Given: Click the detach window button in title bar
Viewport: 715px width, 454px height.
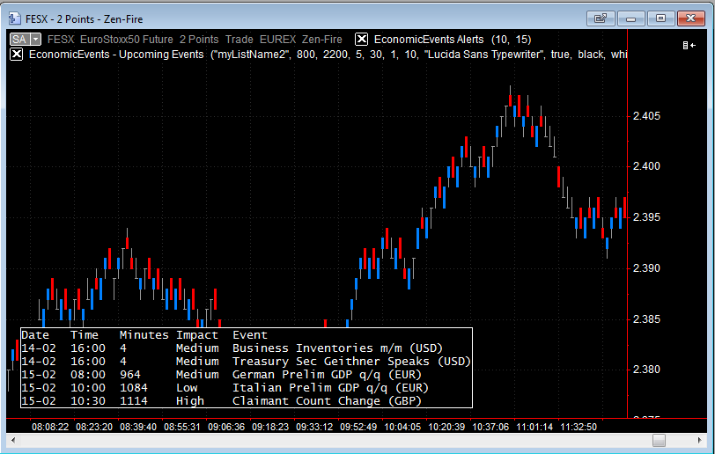Looking at the screenshot, I should (601, 18).
